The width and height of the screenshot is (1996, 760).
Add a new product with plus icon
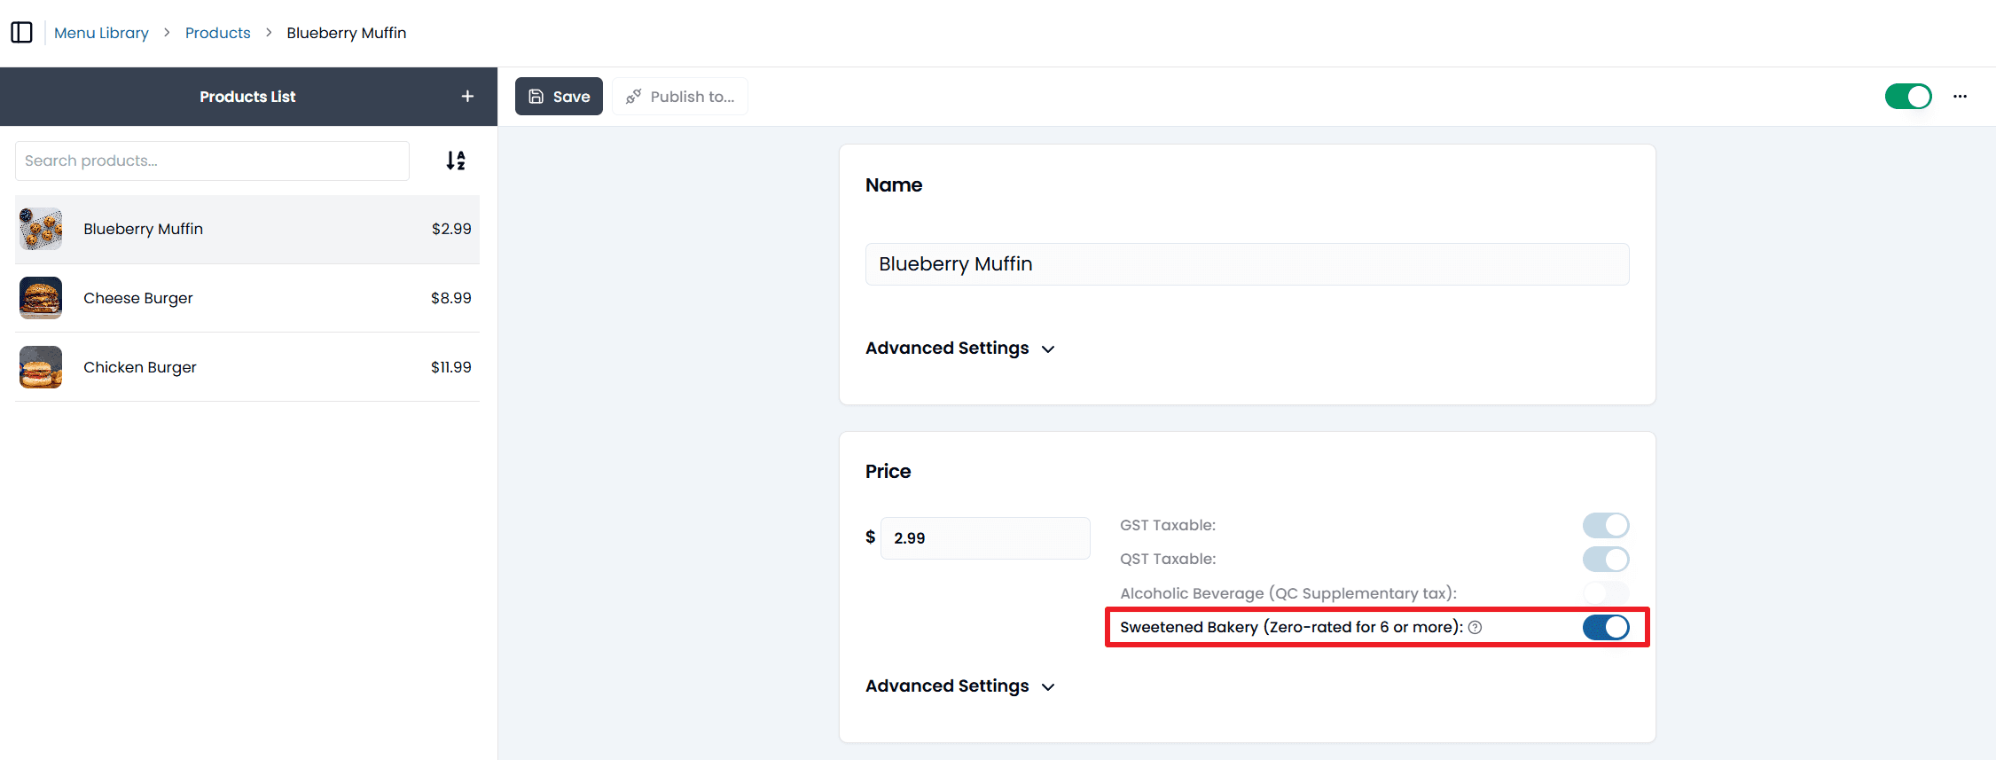click(467, 97)
